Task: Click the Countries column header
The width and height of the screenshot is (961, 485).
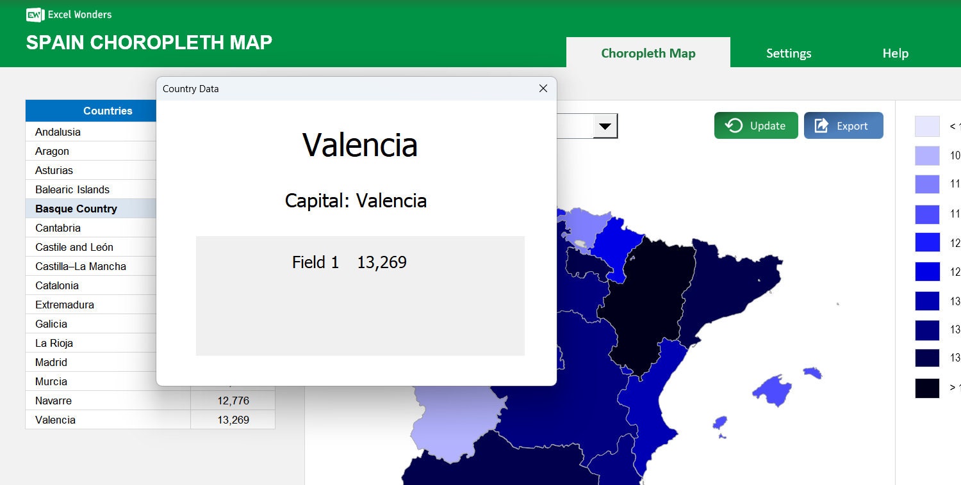Action: click(108, 111)
